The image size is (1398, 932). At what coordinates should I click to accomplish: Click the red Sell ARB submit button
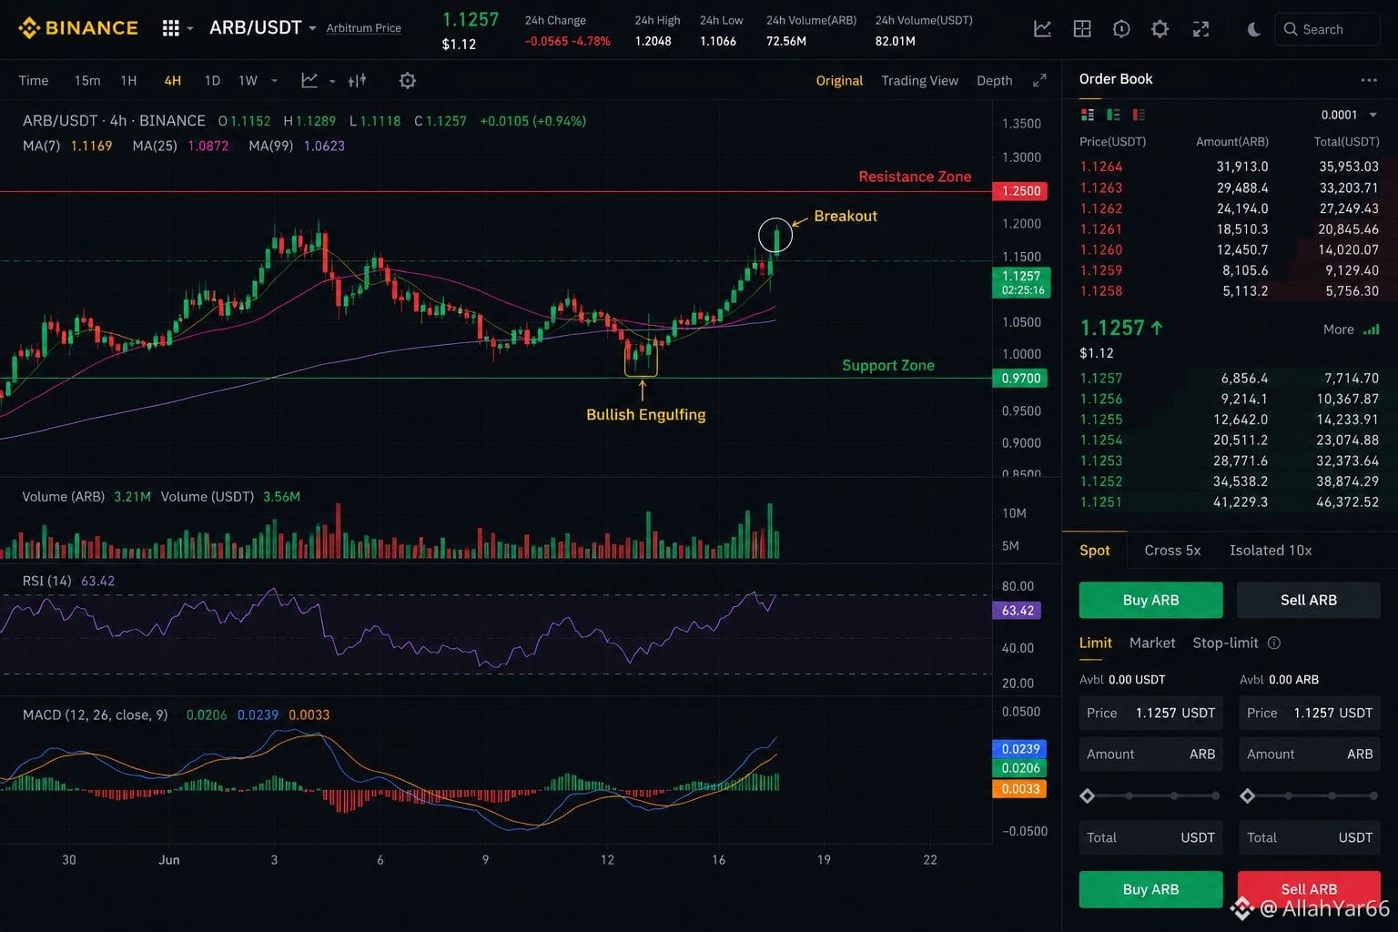(1309, 889)
